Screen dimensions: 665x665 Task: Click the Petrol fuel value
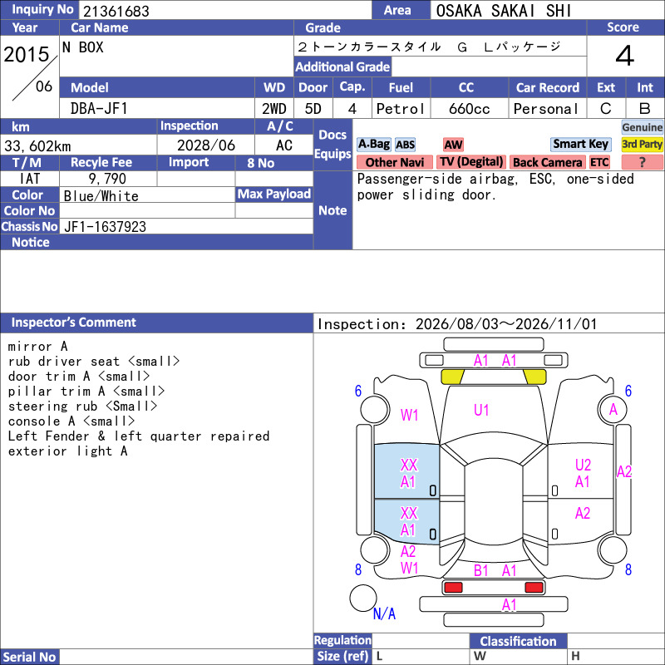(x=401, y=109)
